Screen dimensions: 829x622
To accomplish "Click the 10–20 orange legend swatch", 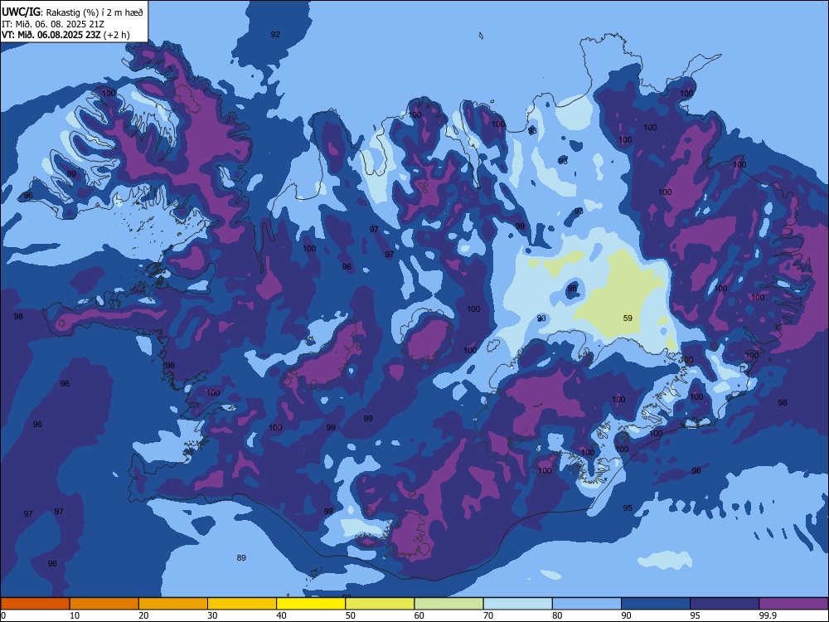I will pyautogui.click(x=104, y=604).
